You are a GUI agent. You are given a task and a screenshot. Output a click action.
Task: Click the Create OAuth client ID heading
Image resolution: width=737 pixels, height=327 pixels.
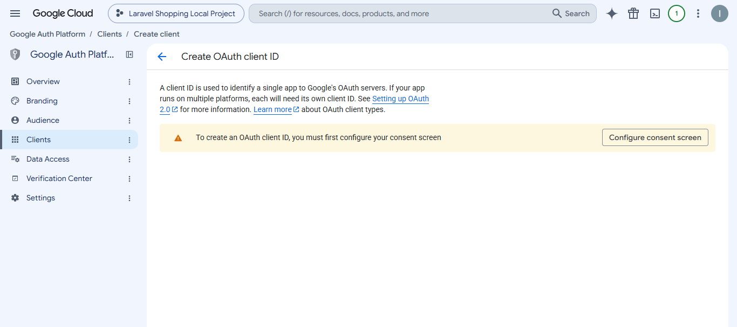(230, 57)
